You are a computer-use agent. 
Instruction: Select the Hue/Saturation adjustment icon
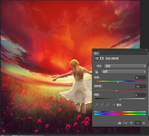[x=97, y=58]
